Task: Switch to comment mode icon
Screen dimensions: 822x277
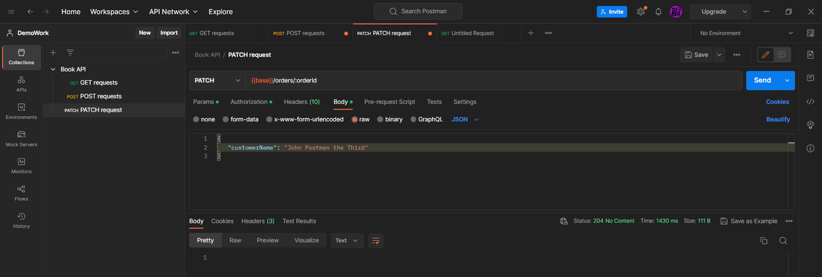Action: click(782, 55)
